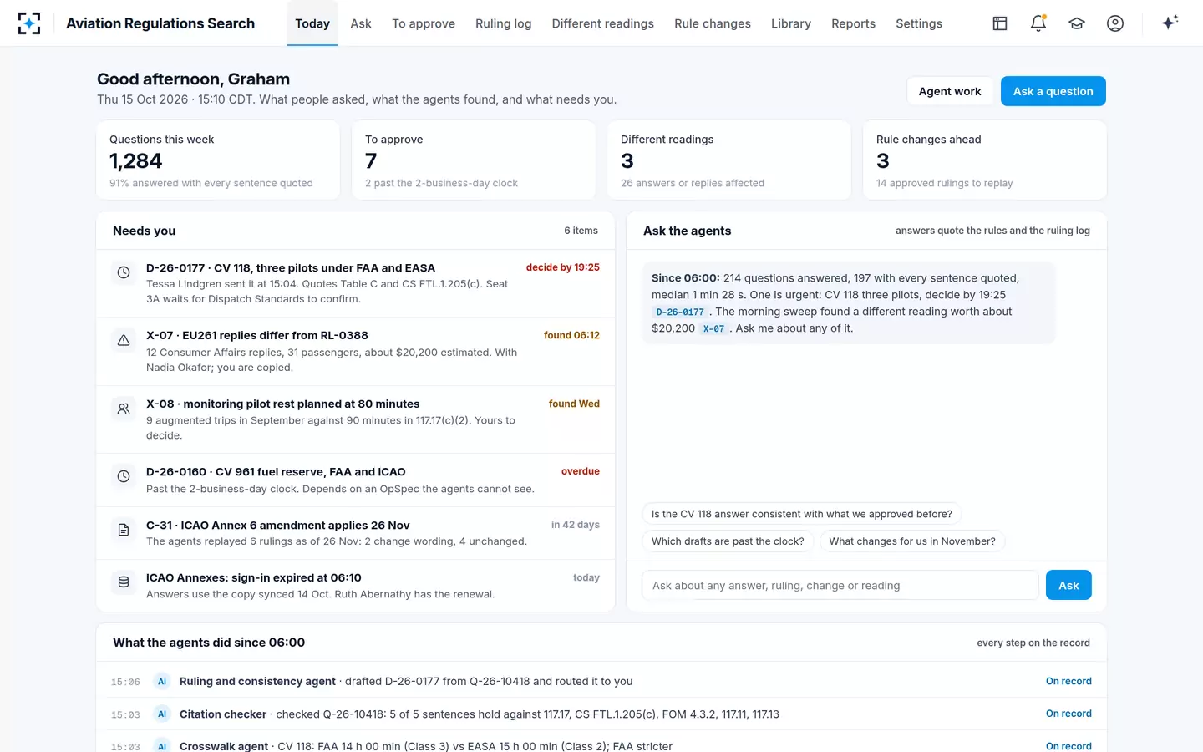Go to the To approve tab
The image size is (1203, 752).
(424, 23)
